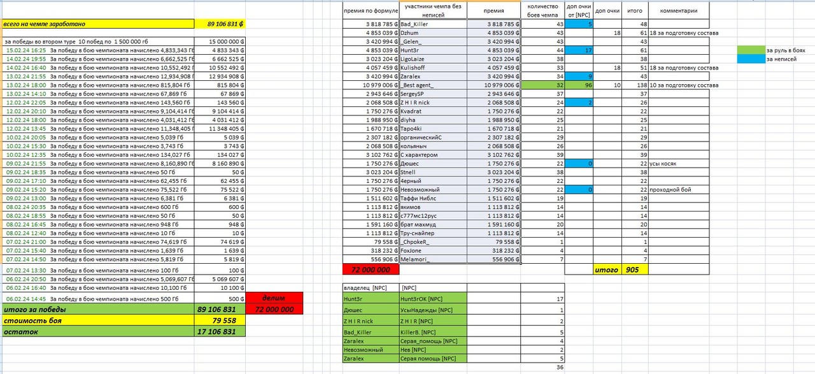The width and height of the screenshot is (815, 374).
Task: Click the '10.02.24 20:05' log row
Action: [x=97, y=137]
